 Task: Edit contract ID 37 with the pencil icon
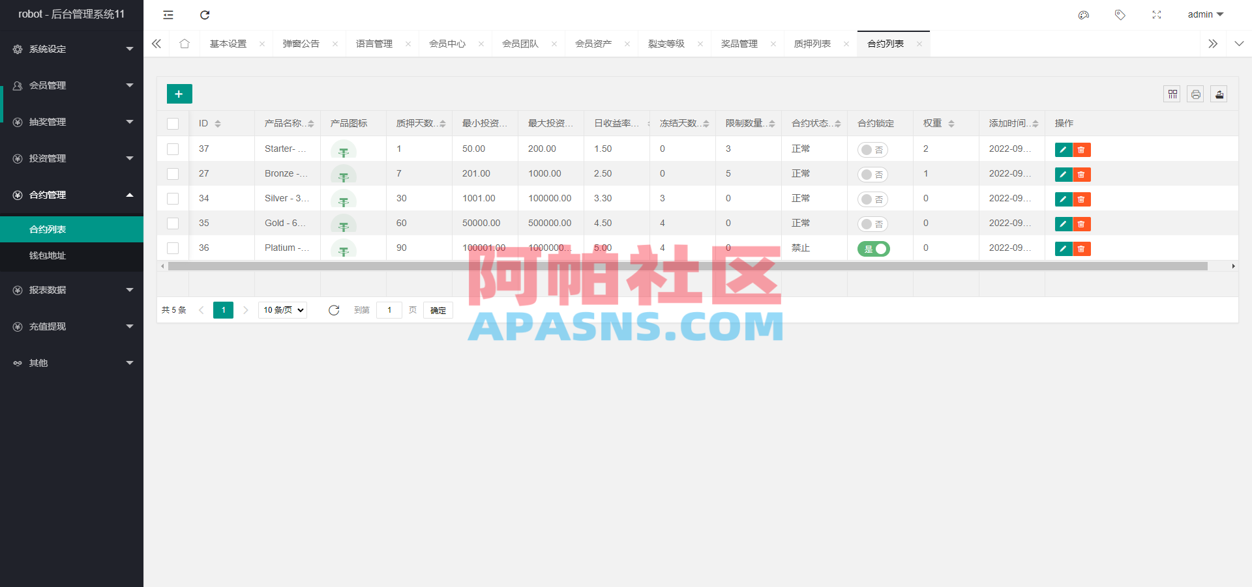(1063, 149)
